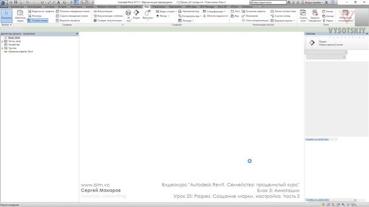Image resolution: width=369 pixels, height=207 pixels.
Task: Open Интерфейс пользователя (User Interface) menu
Action: [x=345, y=16]
